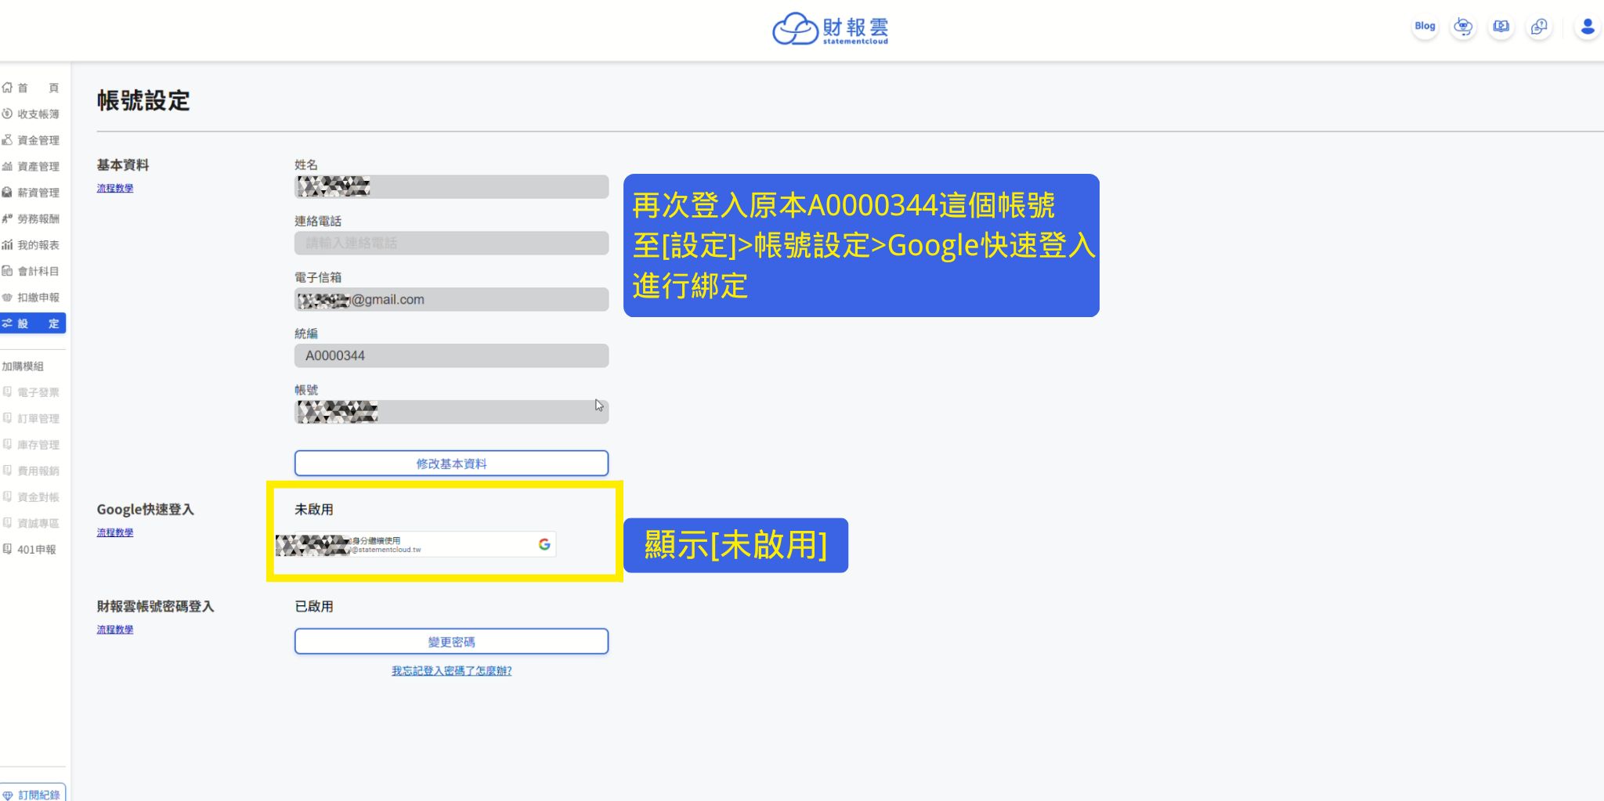Click the 姓名 input field

pos(451,186)
